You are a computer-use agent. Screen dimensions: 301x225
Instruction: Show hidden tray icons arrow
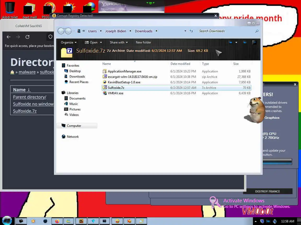(256, 221)
